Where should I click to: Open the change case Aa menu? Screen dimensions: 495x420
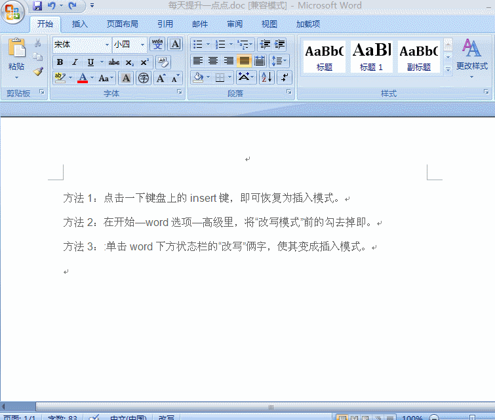tap(106, 78)
